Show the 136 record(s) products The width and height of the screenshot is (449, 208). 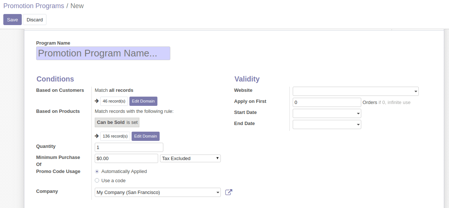click(115, 136)
